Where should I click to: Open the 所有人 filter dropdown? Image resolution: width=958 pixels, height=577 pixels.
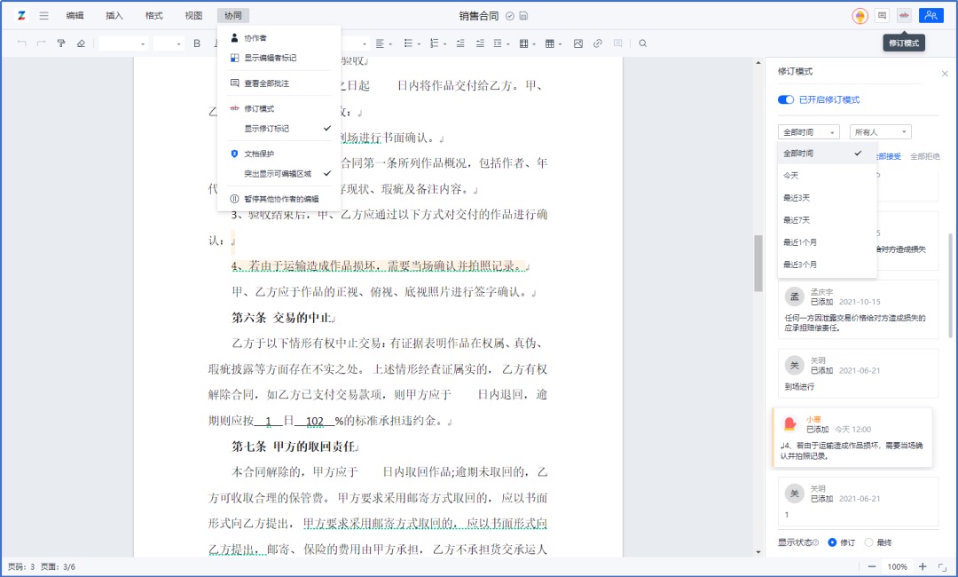coord(880,132)
